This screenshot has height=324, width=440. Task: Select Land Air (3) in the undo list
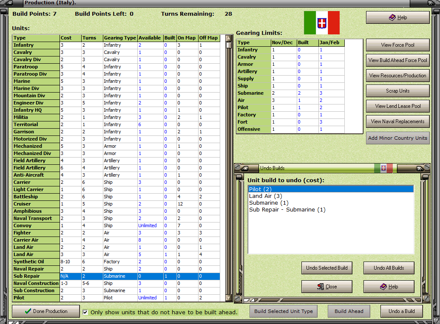click(x=266, y=196)
